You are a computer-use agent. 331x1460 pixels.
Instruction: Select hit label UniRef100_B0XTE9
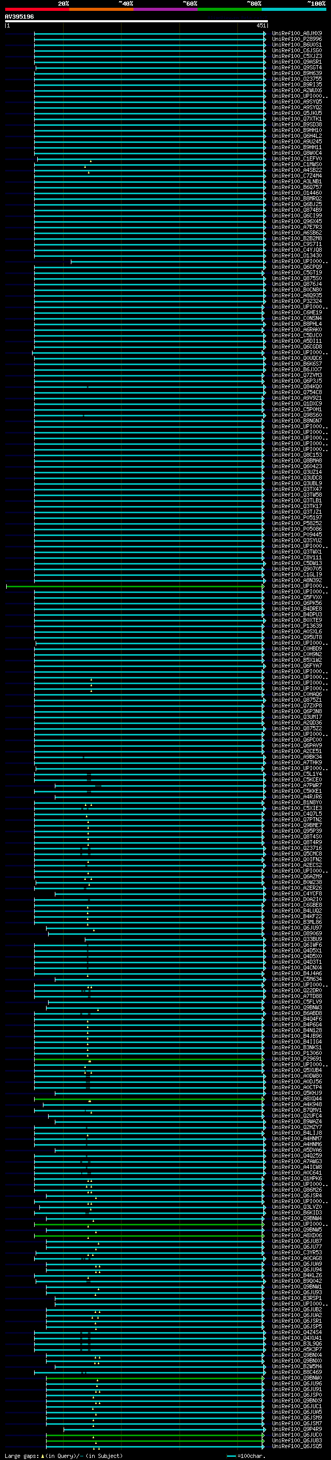[x=296, y=620]
